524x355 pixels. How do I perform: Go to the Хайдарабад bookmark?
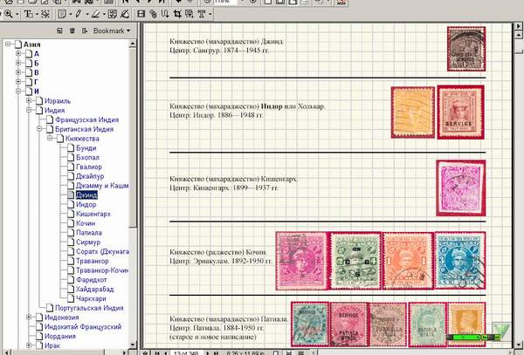tap(95, 289)
